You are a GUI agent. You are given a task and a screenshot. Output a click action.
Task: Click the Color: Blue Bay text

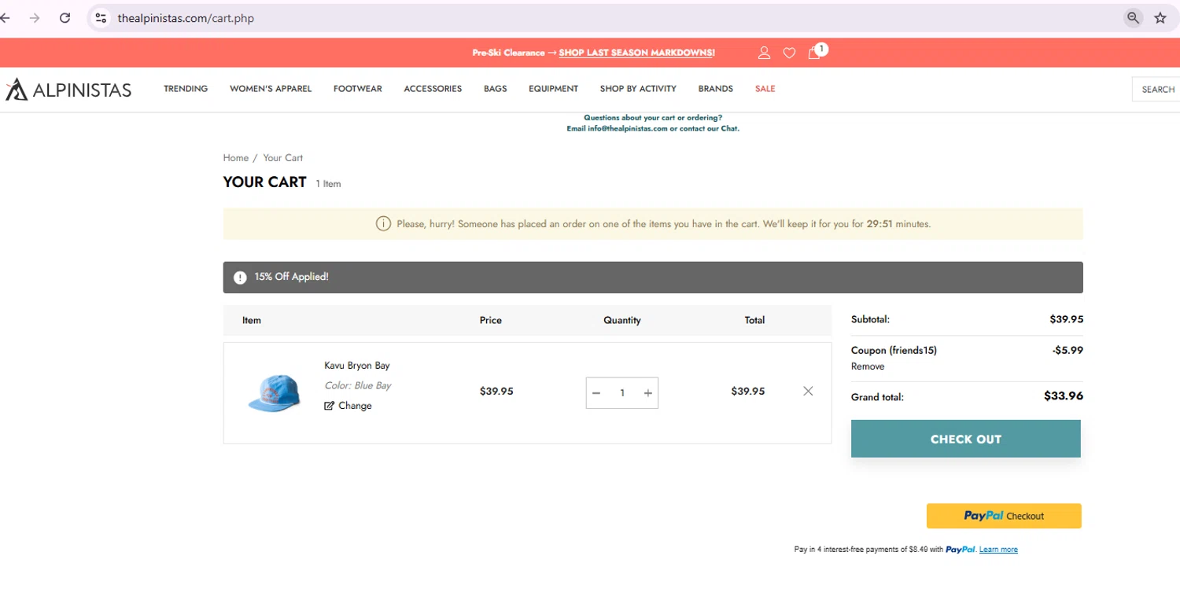tap(358, 386)
